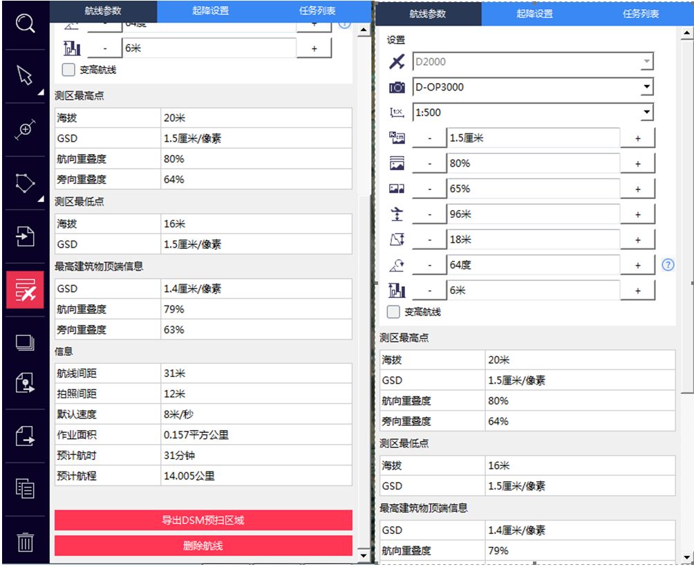Switch to 起降设置 tab in right panel
The image size is (694, 567).
pos(534,14)
